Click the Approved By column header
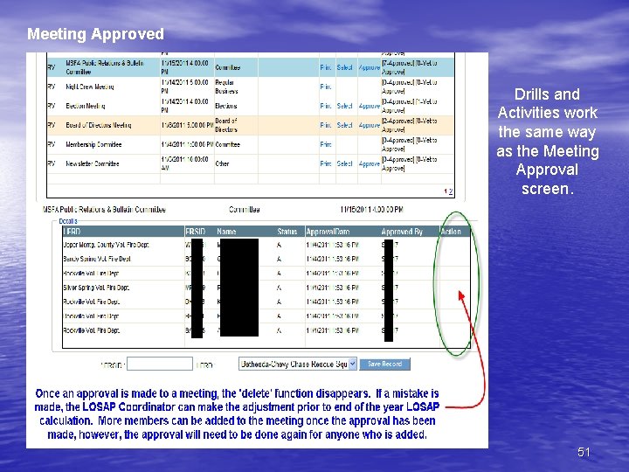 point(402,232)
